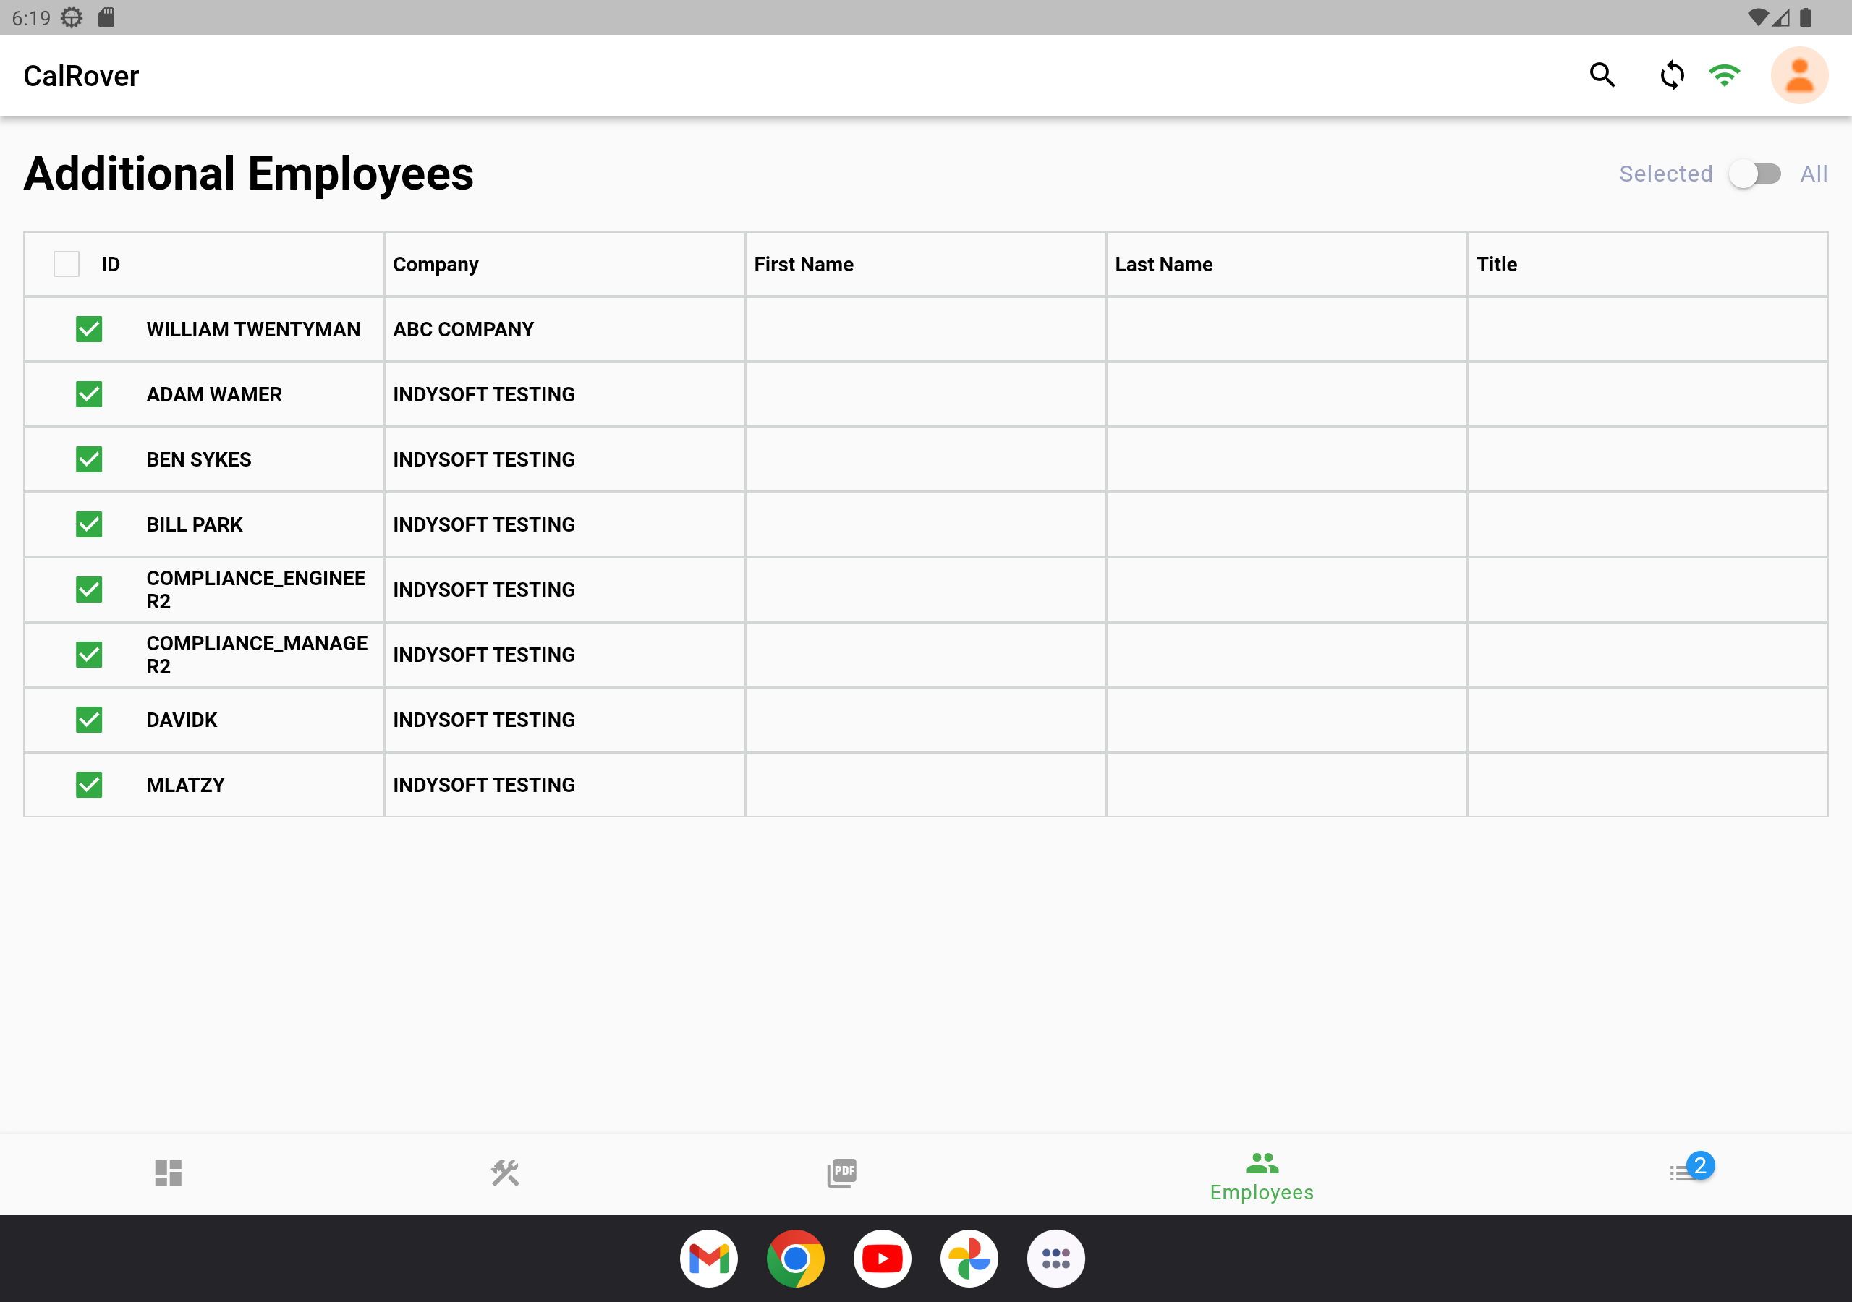The width and height of the screenshot is (1852, 1302).
Task: Toggle the Selected/All switch
Action: point(1755,174)
